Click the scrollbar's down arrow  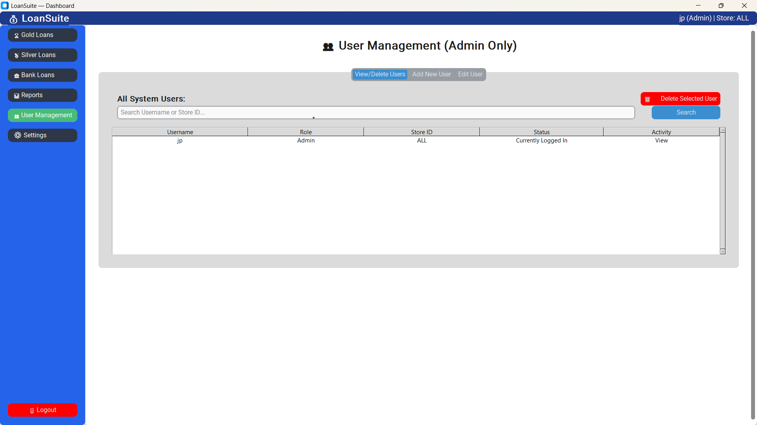pyautogui.click(x=723, y=251)
